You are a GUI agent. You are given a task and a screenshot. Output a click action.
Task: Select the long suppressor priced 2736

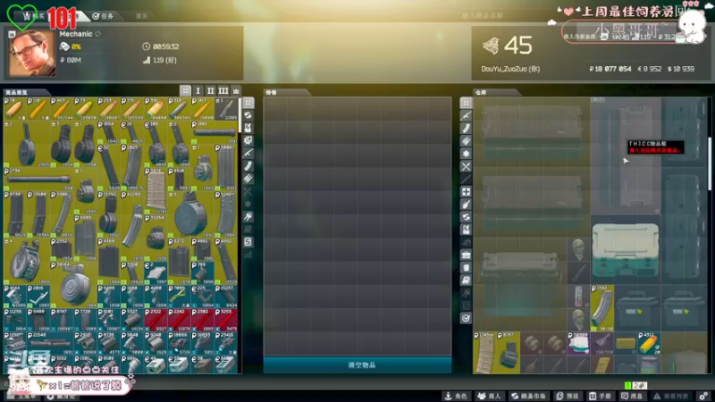38,180
